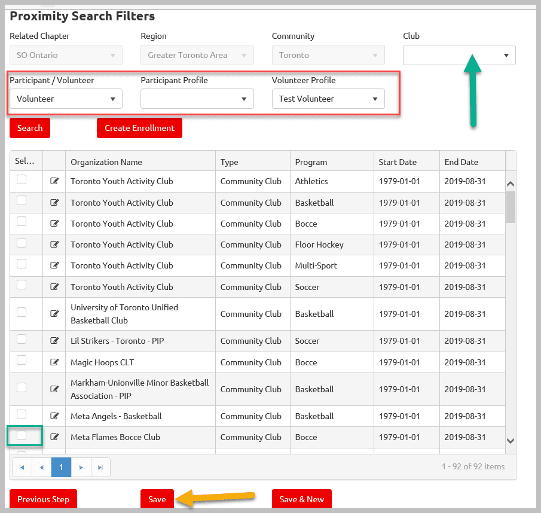Select Lil Strikers - Toronto - PIP checkbox
The width and height of the screenshot is (541, 513).
pyautogui.click(x=22, y=339)
